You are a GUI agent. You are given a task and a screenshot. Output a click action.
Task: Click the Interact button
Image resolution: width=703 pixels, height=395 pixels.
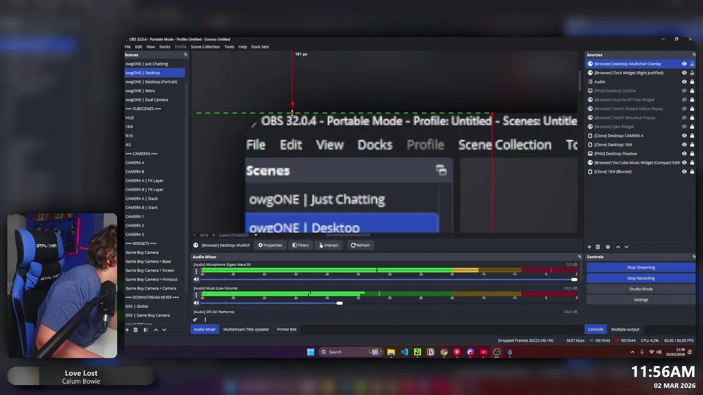pyautogui.click(x=328, y=245)
